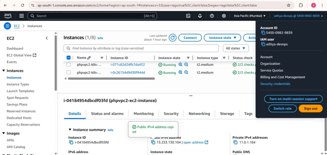Image resolution: width=327 pixels, height=155 pixels.
Task: Click the help question mark icon
Action: tap(212, 16)
